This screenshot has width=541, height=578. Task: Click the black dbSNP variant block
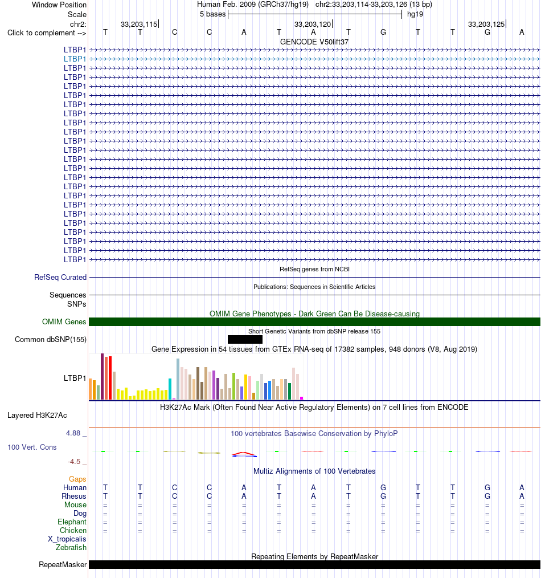[245, 340]
